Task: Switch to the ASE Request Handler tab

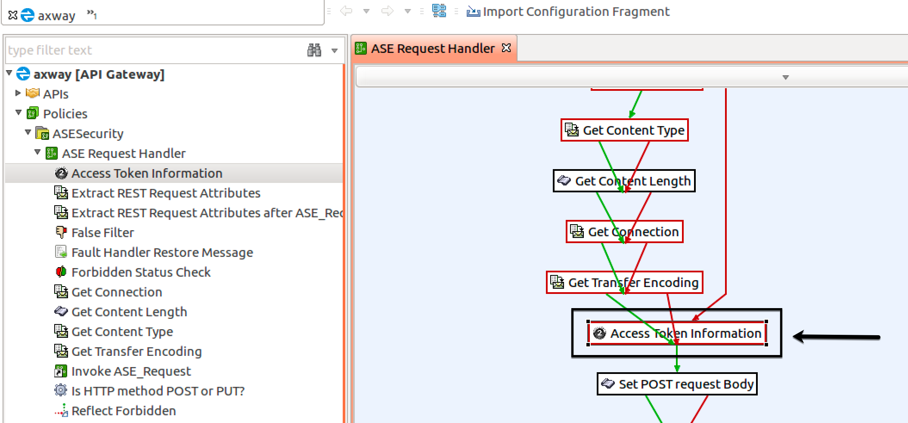Action: tap(432, 49)
